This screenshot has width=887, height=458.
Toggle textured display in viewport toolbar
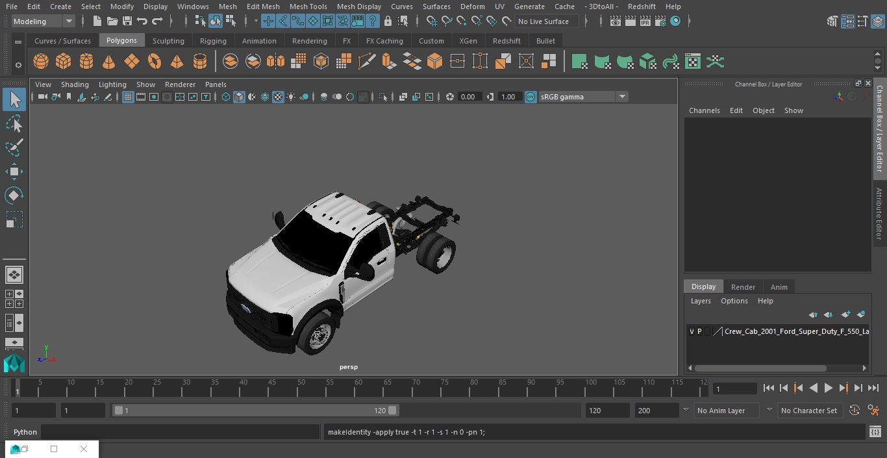point(278,97)
